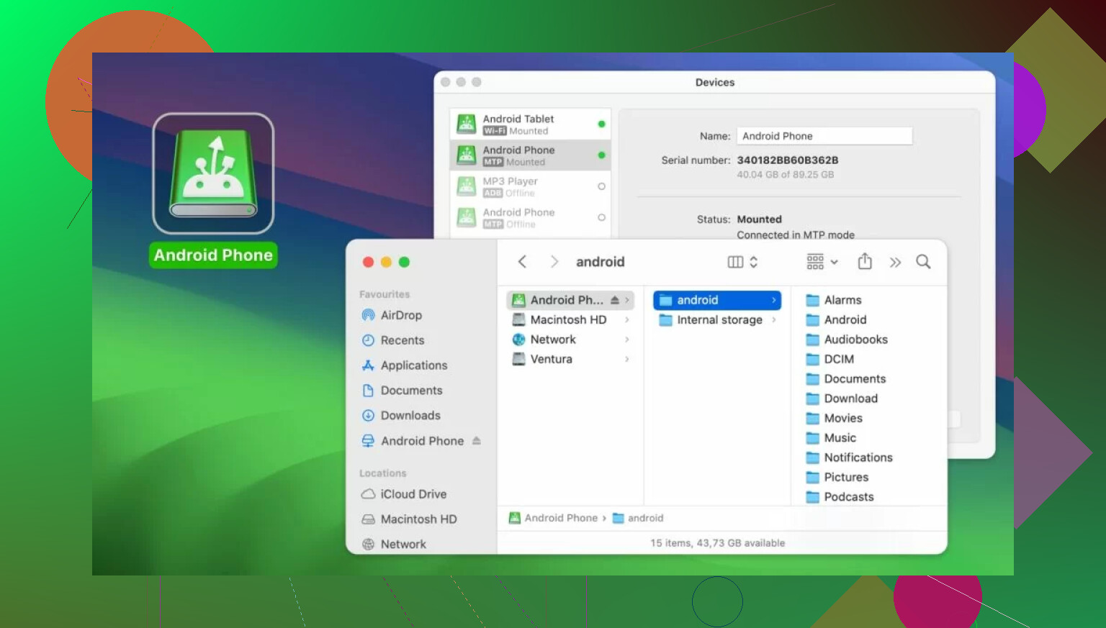Click the '15 items, 43,73 GB available' status
The image size is (1106, 628).
tap(717, 543)
